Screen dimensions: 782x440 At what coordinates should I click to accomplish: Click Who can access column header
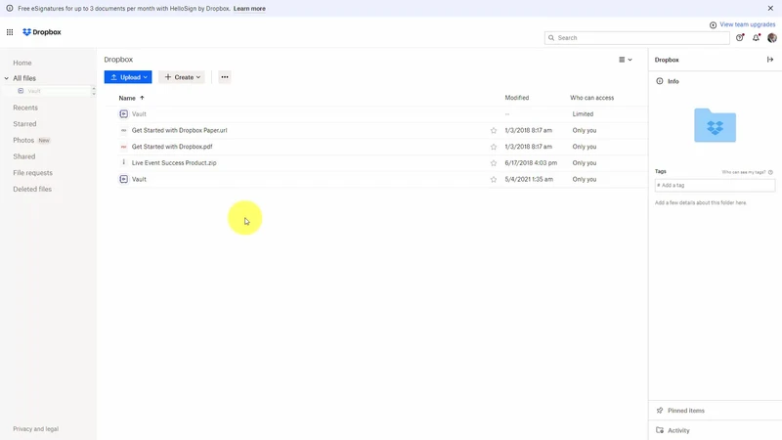pyautogui.click(x=592, y=98)
